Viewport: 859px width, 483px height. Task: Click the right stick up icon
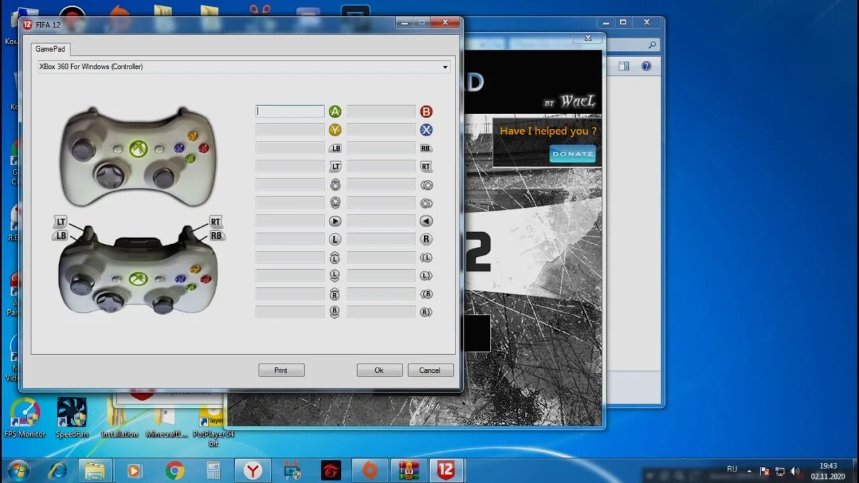pyautogui.click(x=335, y=294)
